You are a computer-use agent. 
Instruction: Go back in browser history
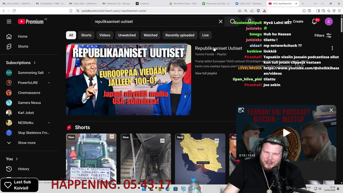tap(3, 11)
